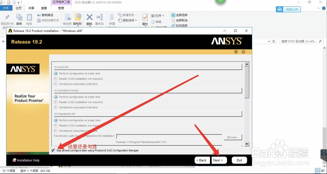Switch to the 共享 ribbon tab
This screenshot has height=174, width=327.
pos(31,8)
